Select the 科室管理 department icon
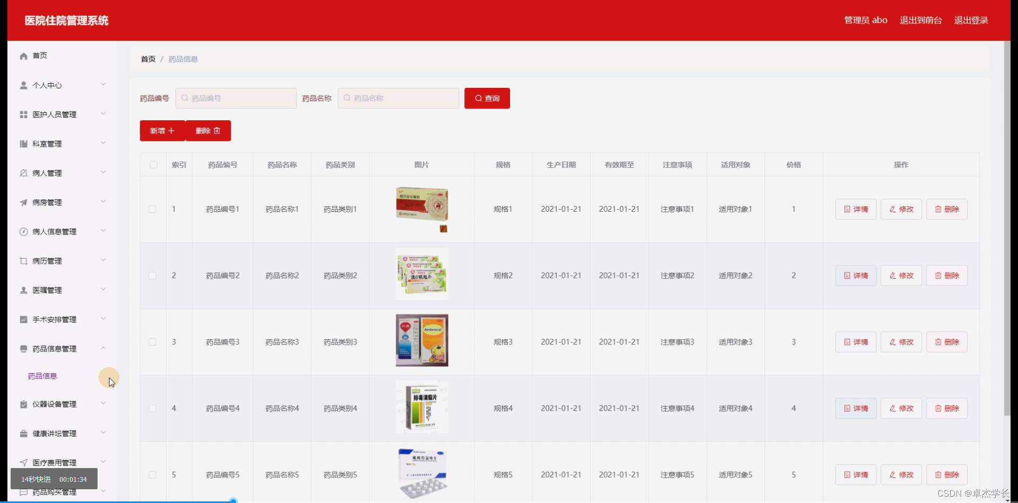 point(23,143)
